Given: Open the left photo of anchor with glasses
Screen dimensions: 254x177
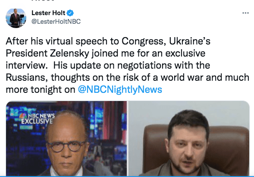Looking at the screenshot, I should (x=66, y=139).
